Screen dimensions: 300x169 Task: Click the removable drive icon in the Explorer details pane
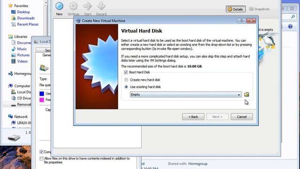(x=14, y=138)
